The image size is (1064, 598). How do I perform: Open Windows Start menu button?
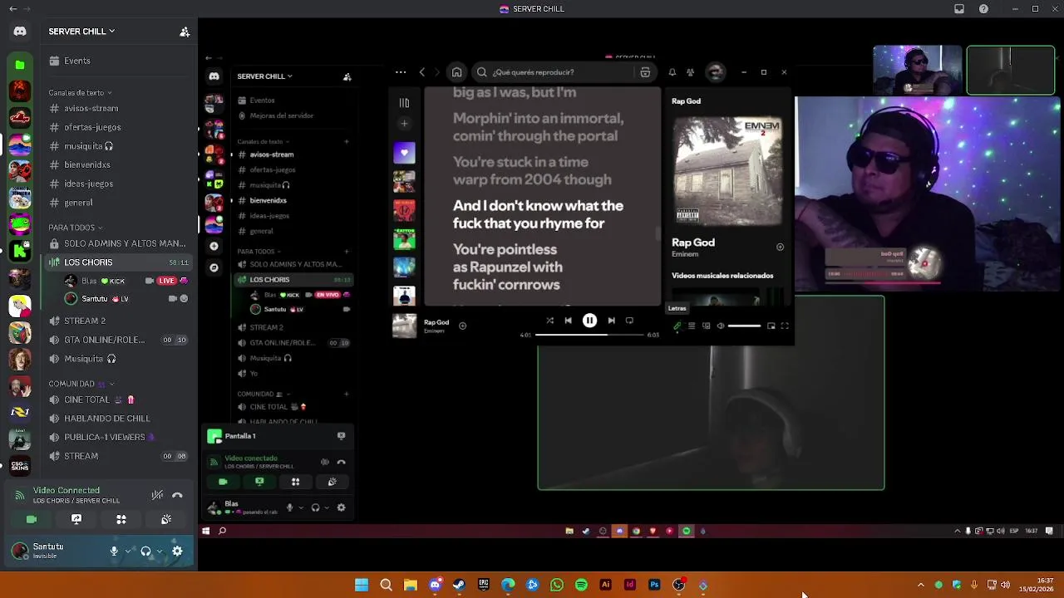click(362, 585)
